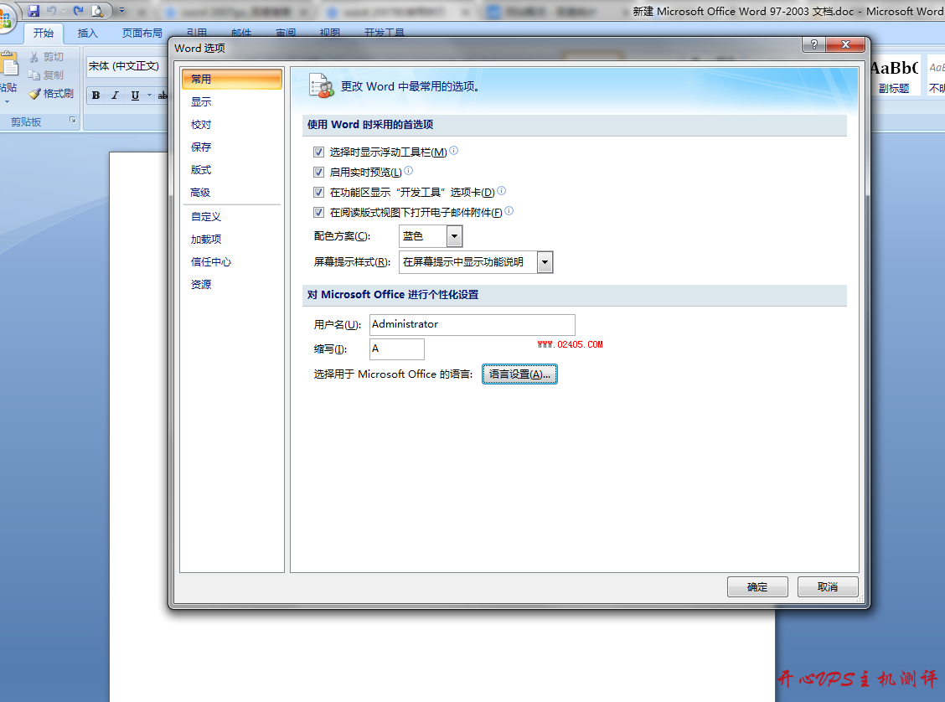Close the Word Options dialog

tap(845, 44)
